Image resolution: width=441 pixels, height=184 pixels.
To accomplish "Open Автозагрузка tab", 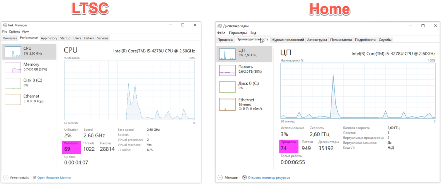I will (317, 40).
